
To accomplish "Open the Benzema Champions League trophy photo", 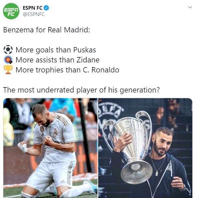I will click(x=145, y=148).
